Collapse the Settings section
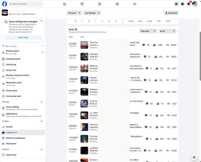This screenshot has height=162, width=201. point(41,102)
